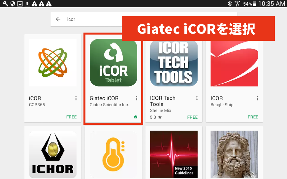Tap the wrench icon in status bar
287x179 pixels.
click(x=6, y=4)
